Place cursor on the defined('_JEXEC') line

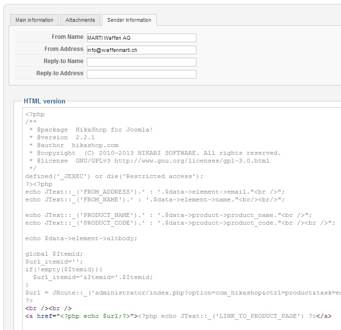114,176
